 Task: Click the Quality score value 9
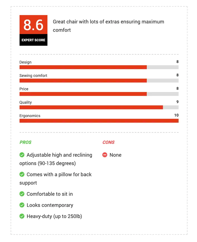pos(177,102)
